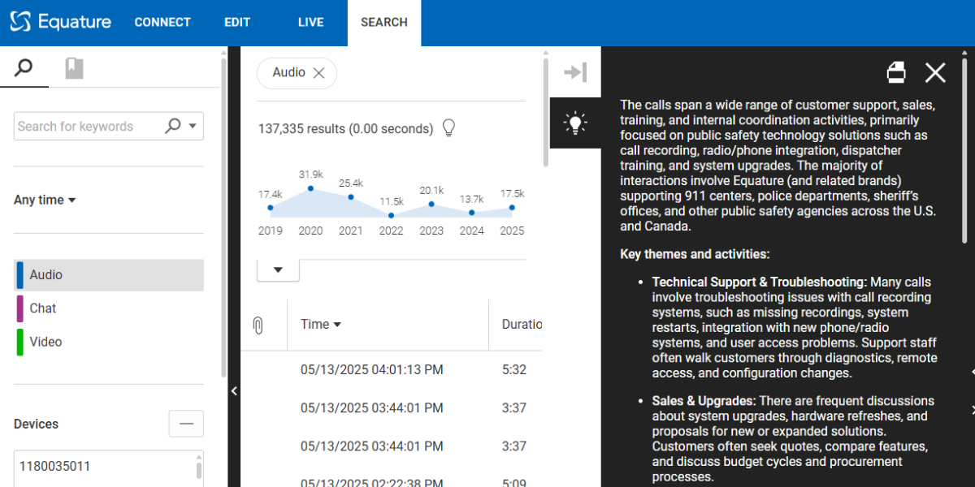Remove the Audio filter chip
The width and height of the screenshot is (975, 487).
pyautogui.click(x=319, y=73)
